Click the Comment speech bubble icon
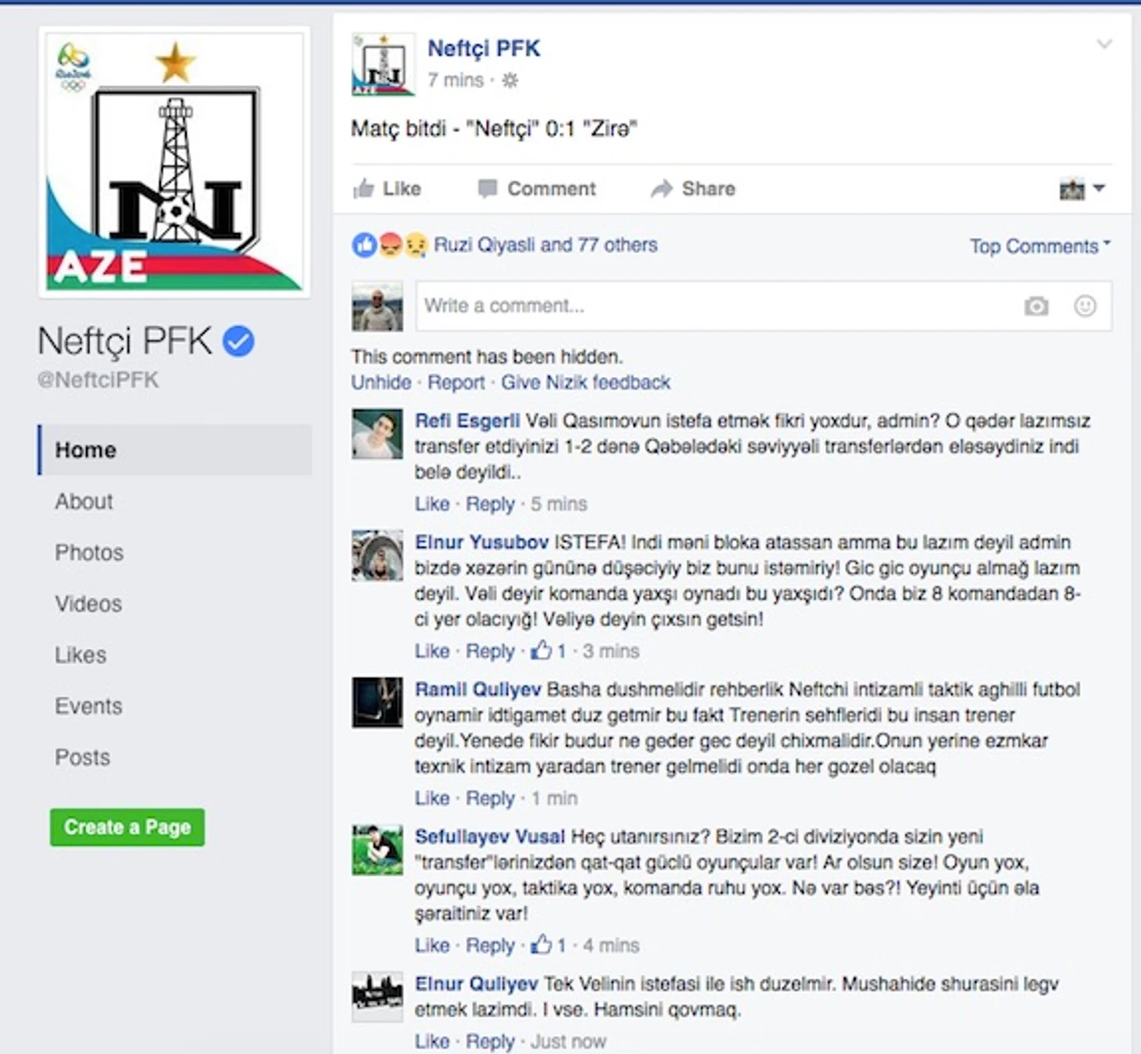Image resolution: width=1141 pixels, height=1054 pixels. (x=488, y=188)
